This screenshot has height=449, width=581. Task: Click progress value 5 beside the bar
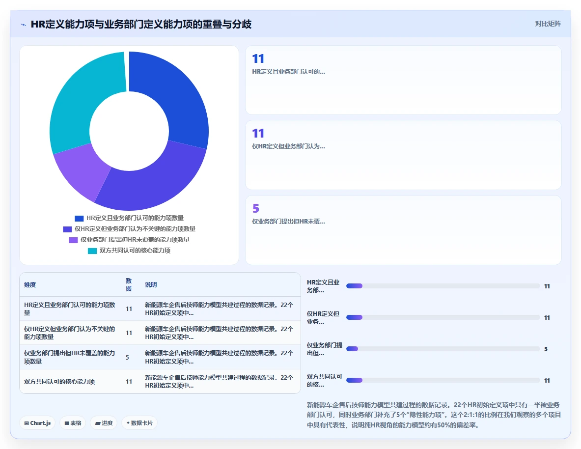[x=546, y=349]
